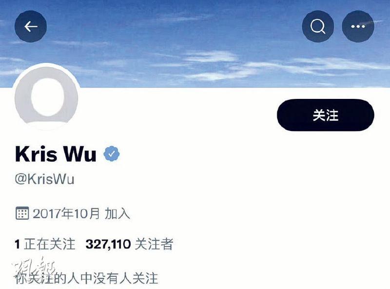The image size is (390, 289).
Task: Go back using the left arrow icon
Action: click(x=31, y=26)
